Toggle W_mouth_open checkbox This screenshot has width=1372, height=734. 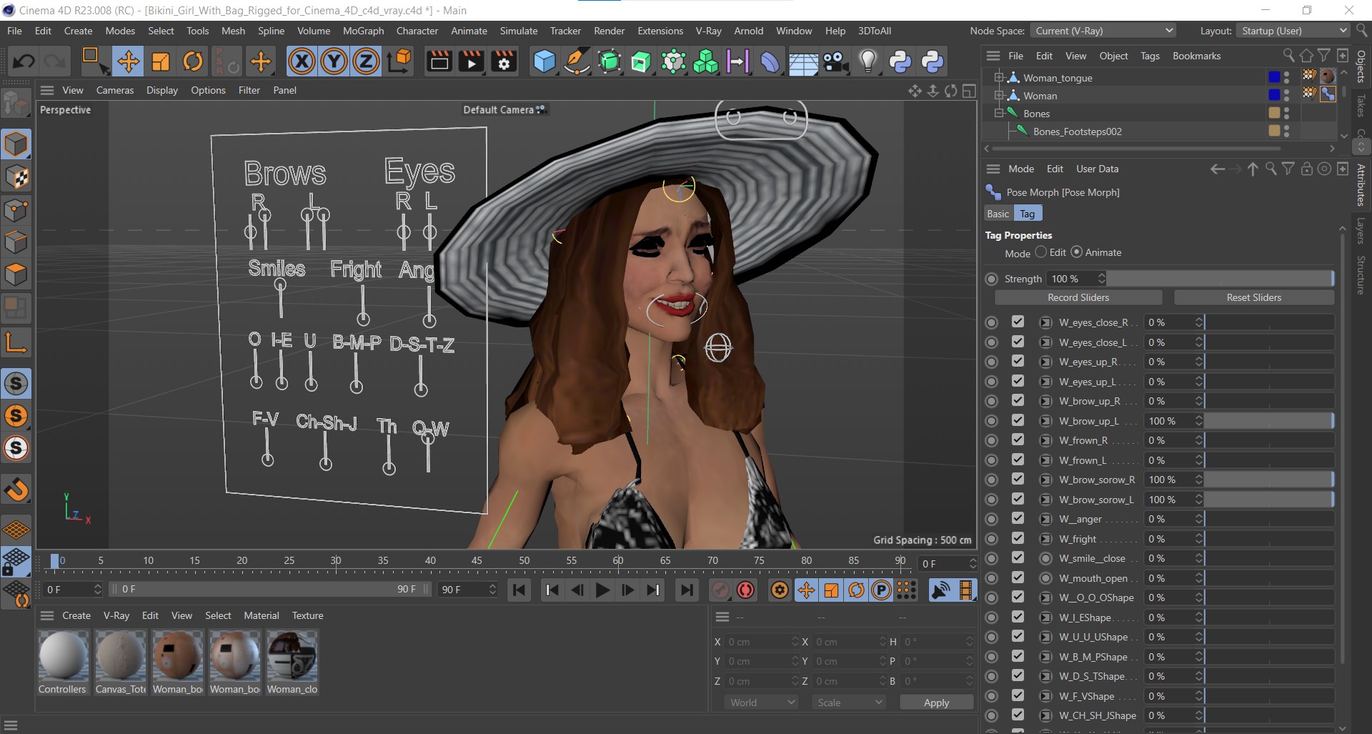[1018, 578]
